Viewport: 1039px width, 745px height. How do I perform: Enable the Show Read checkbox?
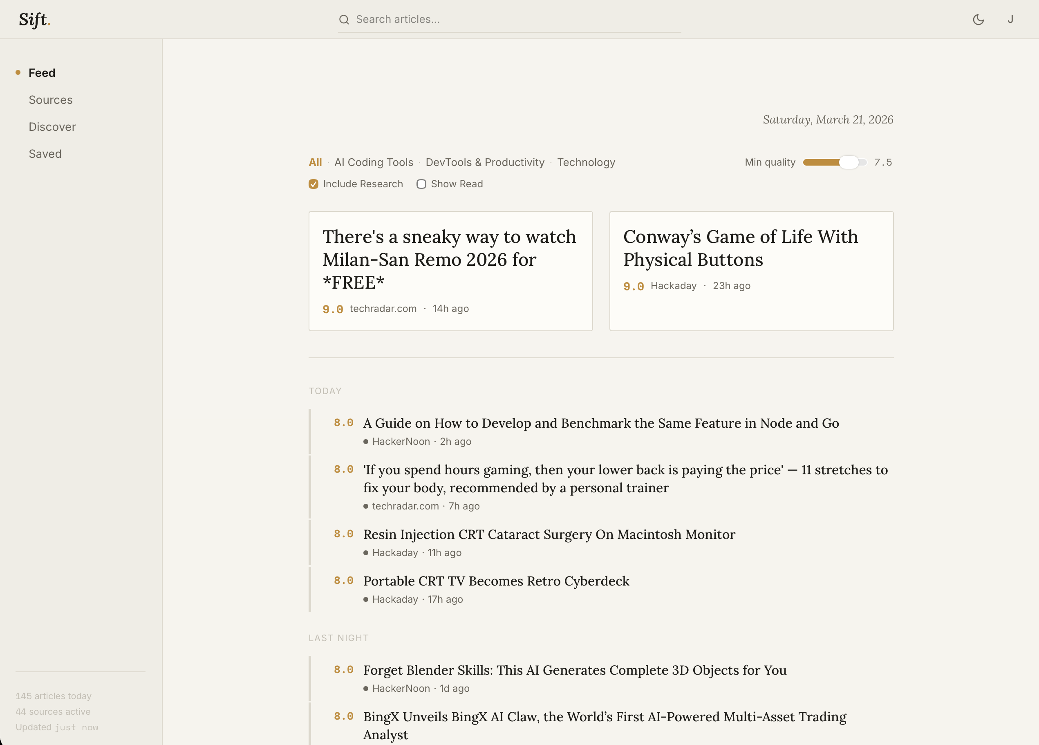[x=421, y=184]
